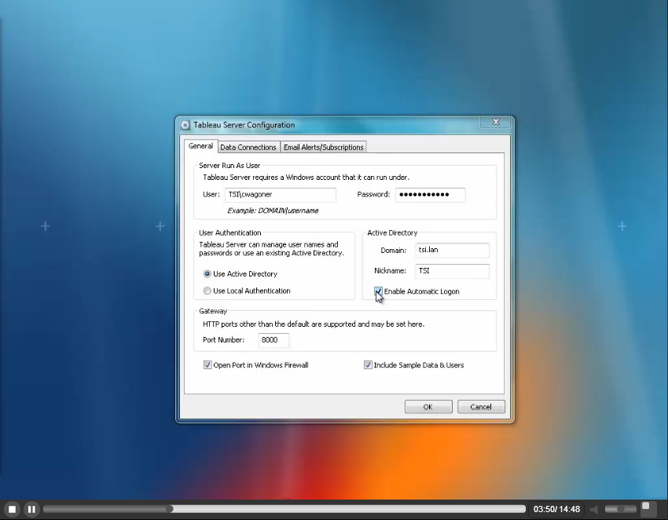The height and width of the screenshot is (520, 668).
Task: Select Use Active Directory radio button
Action: point(207,274)
